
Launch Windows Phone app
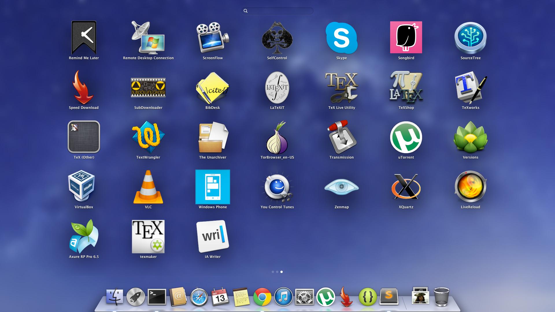click(213, 187)
